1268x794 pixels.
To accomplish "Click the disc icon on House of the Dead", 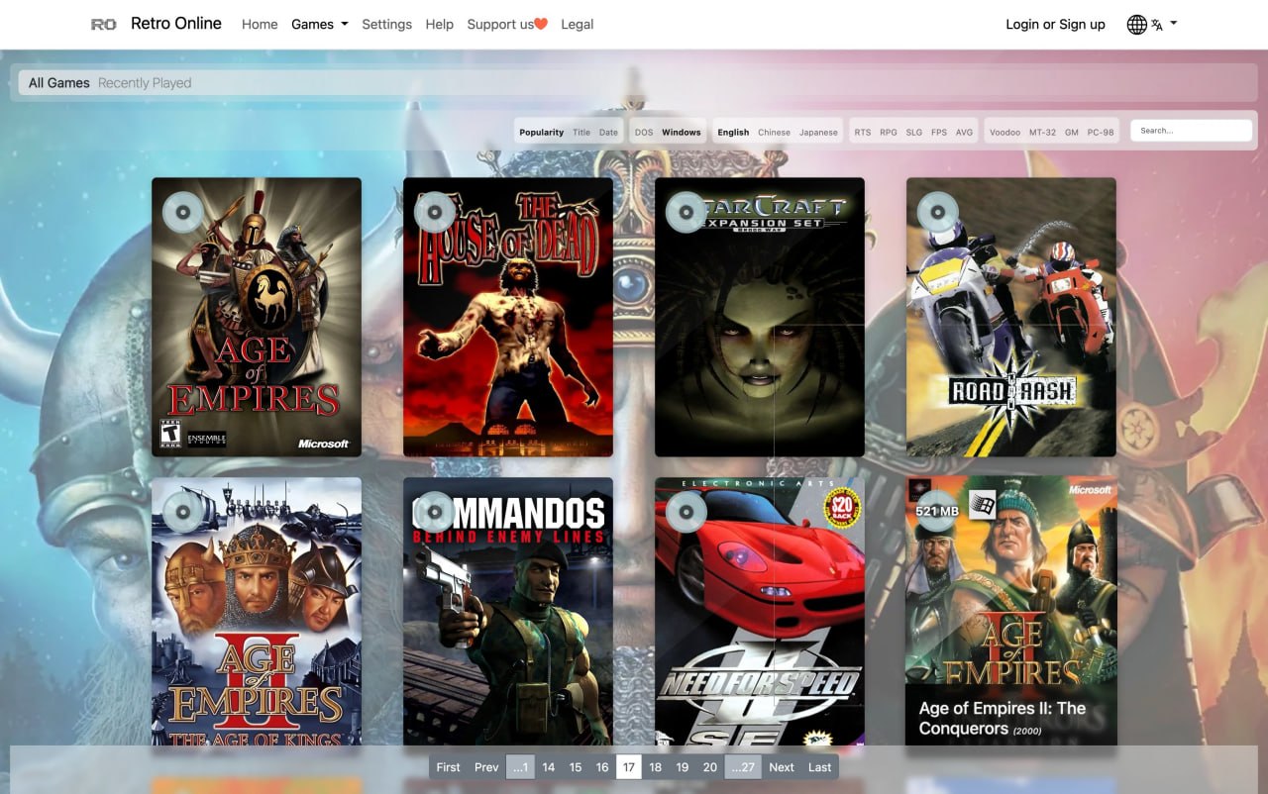I will point(434,212).
